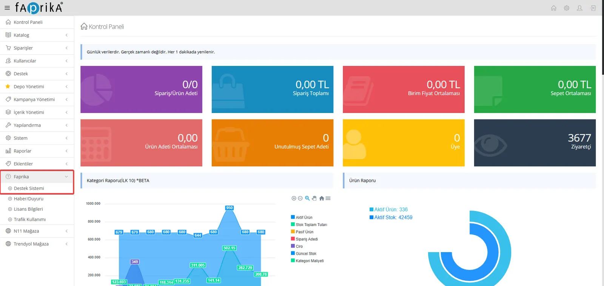Click the Yapılandırma wrench icon
Image resolution: width=604 pixels, height=286 pixels.
tap(8, 125)
